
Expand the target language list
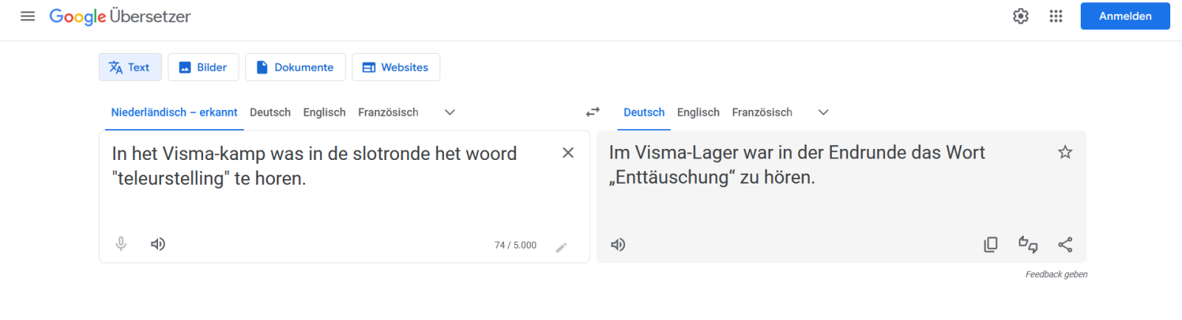(x=824, y=112)
